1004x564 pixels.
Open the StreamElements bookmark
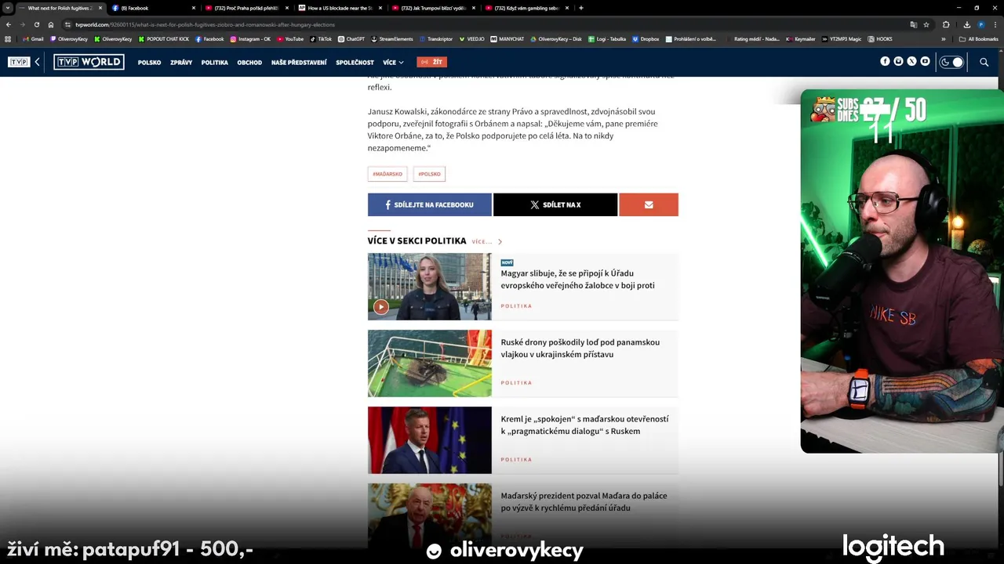click(391, 38)
